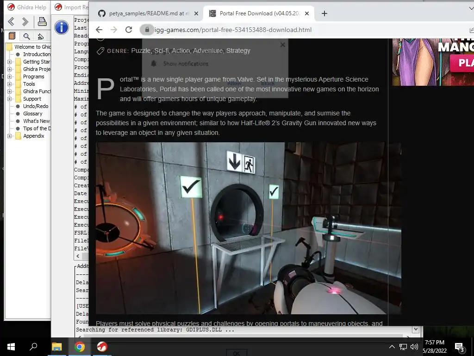The height and width of the screenshot is (356, 474).
Task: Open the favorites tab icon in Ghidra Help
Action: (x=41, y=36)
